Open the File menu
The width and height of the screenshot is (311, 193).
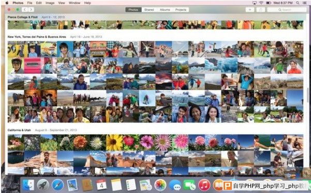29,3
